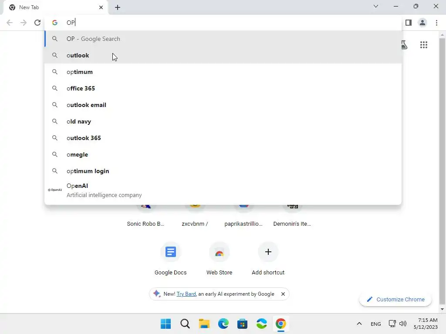Follow the Try Bard link
The image size is (446, 334).
pyautogui.click(x=186, y=294)
